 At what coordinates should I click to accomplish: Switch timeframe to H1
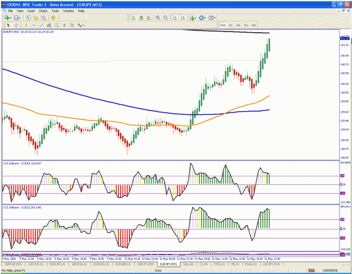point(230,25)
